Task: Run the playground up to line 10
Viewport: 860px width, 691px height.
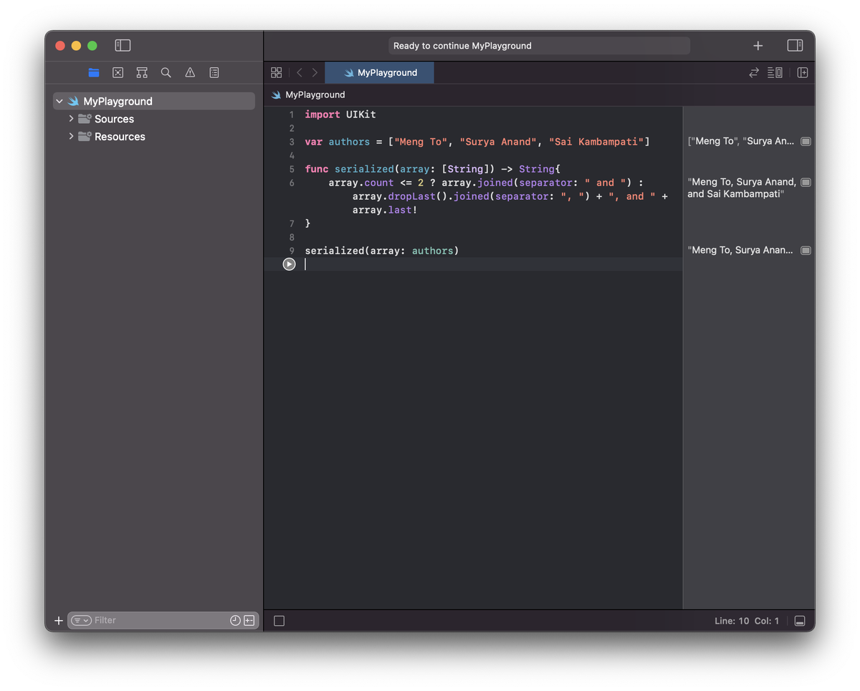Action: click(289, 264)
